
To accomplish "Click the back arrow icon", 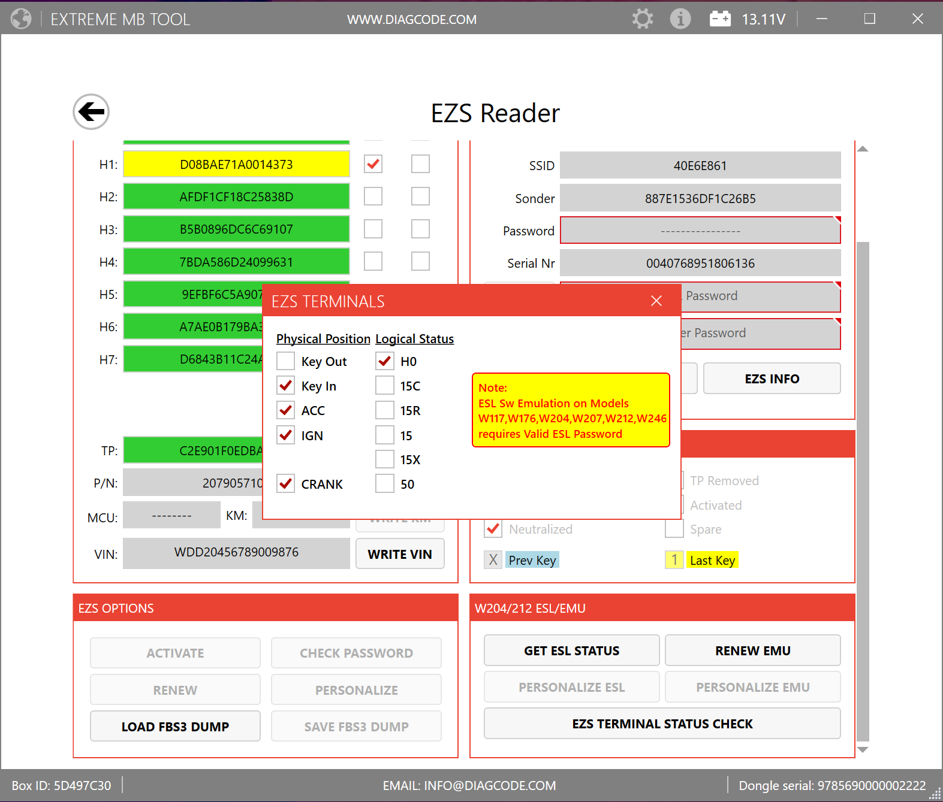I will pyautogui.click(x=91, y=112).
